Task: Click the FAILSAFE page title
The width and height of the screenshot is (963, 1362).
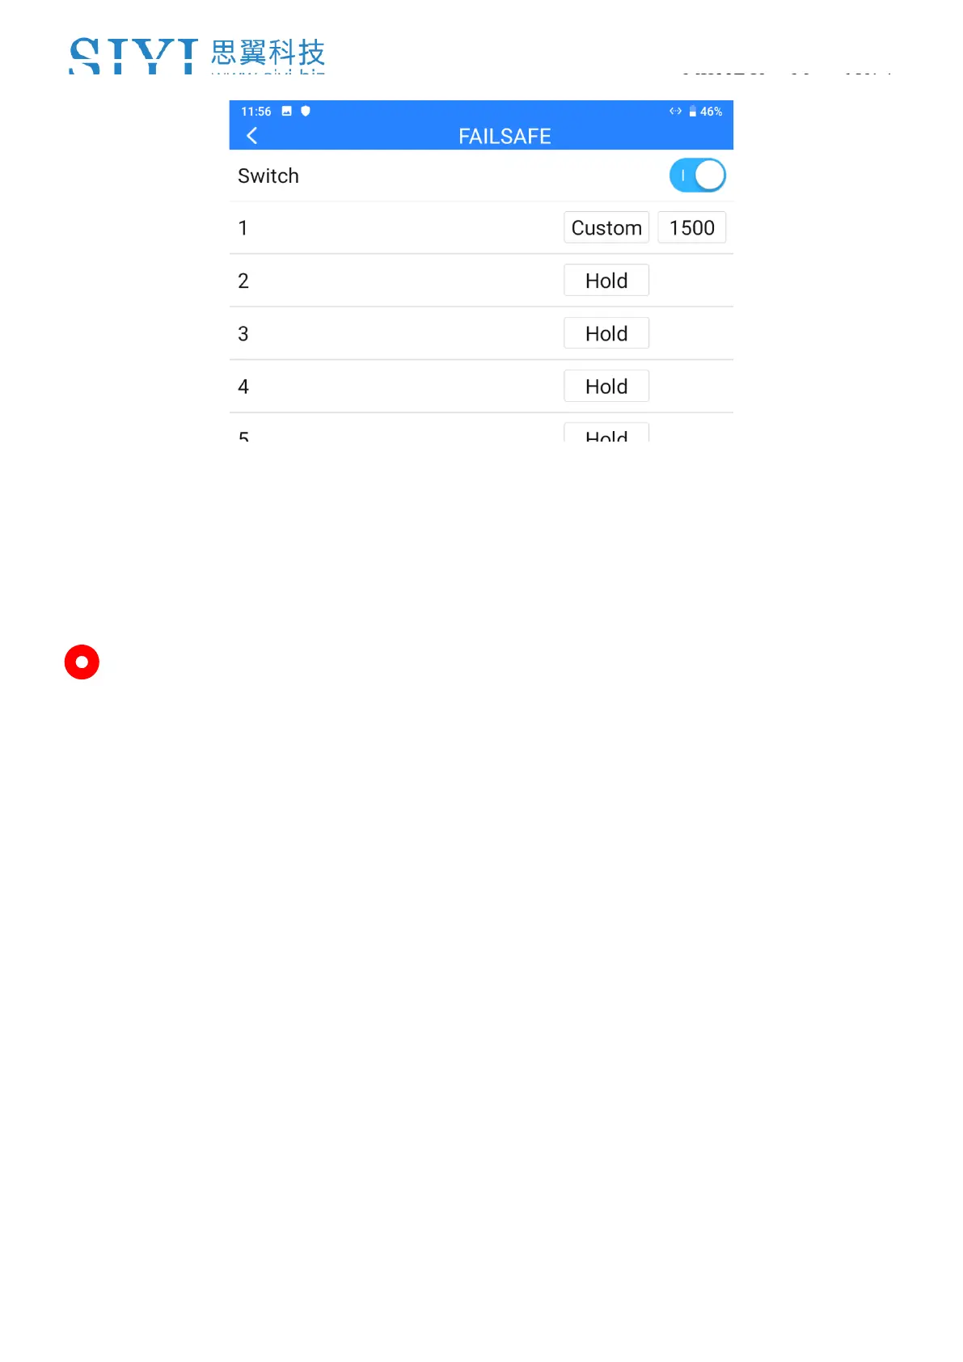Action: point(505,137)
